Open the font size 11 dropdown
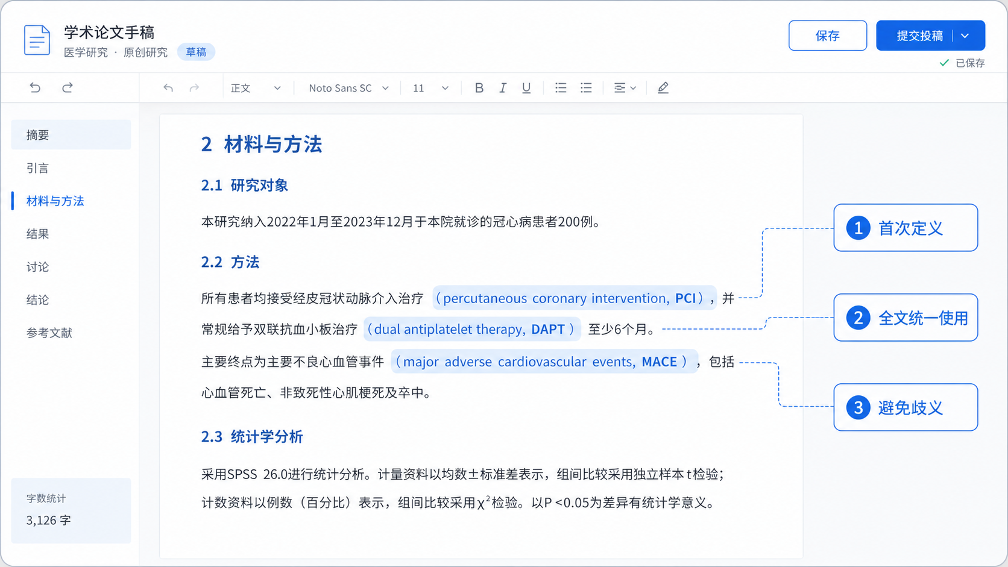Image resolution: width=1008 pixels, height=567 pixels. (430, 88)
